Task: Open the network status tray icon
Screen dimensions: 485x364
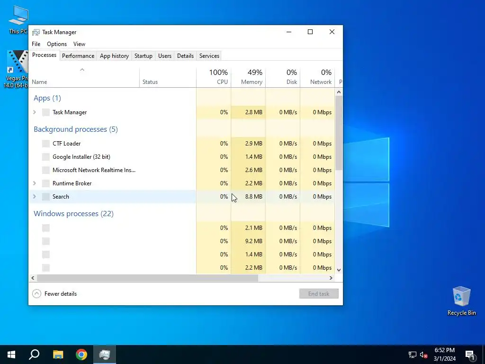Action: coord(413,355)
